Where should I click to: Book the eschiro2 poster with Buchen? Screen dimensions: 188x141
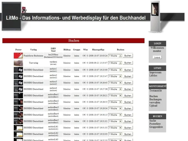click(x=128, y=76)
